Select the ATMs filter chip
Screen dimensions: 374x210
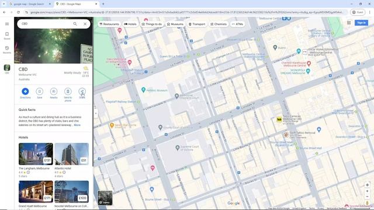(x=238, y=24)
